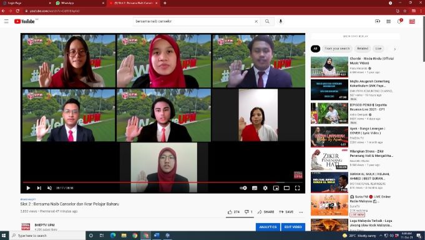This screenshot has height=240, width=425.
Task: Open the Windows notification center
Action: (419, 236)
